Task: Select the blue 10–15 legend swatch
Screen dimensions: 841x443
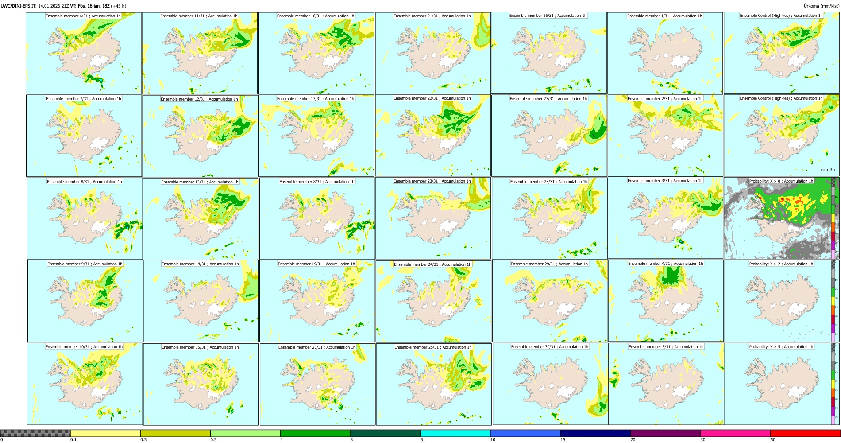Action: click(x=525, y=433)
